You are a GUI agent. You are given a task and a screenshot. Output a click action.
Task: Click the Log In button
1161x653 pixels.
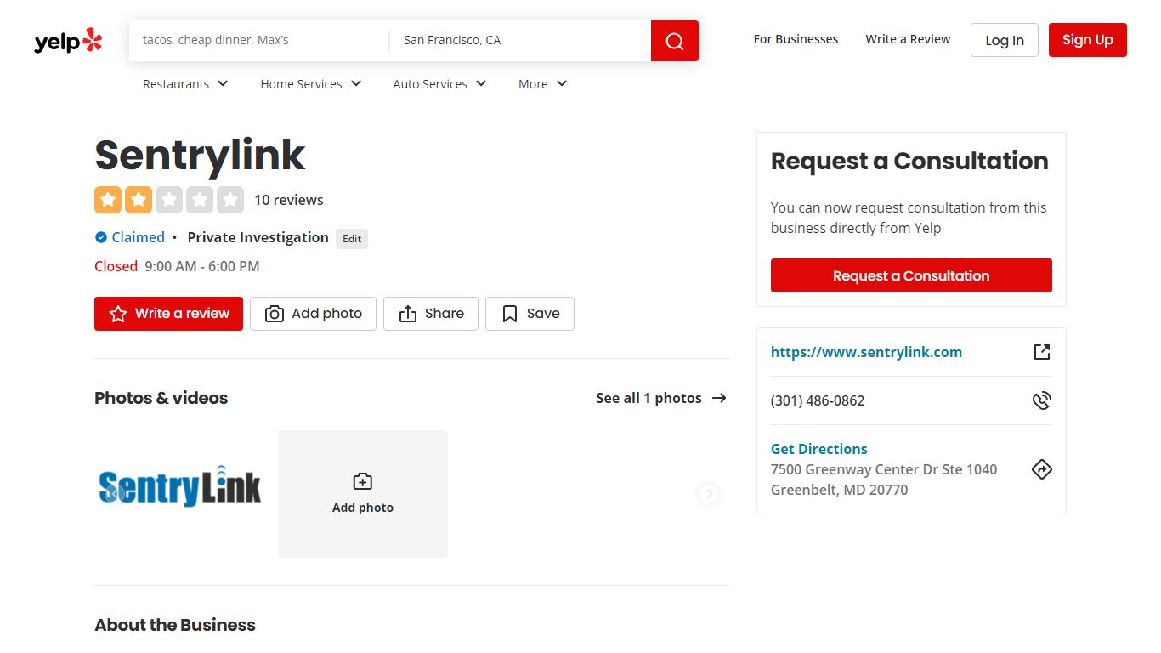click(1005, 40)
